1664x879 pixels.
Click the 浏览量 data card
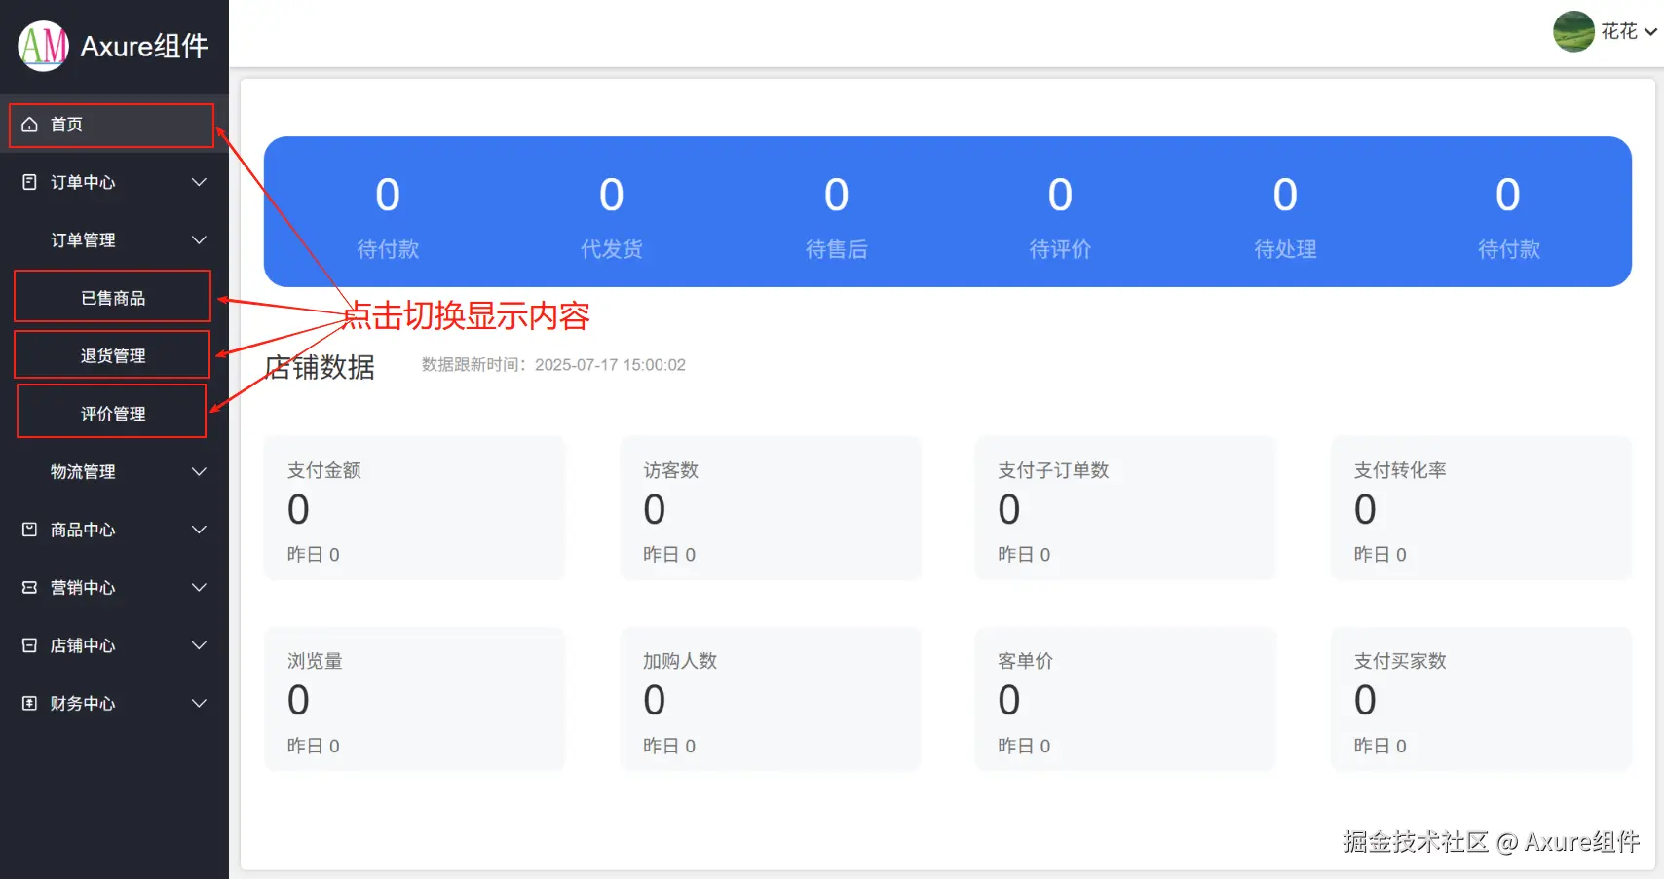tap(414, 699)
